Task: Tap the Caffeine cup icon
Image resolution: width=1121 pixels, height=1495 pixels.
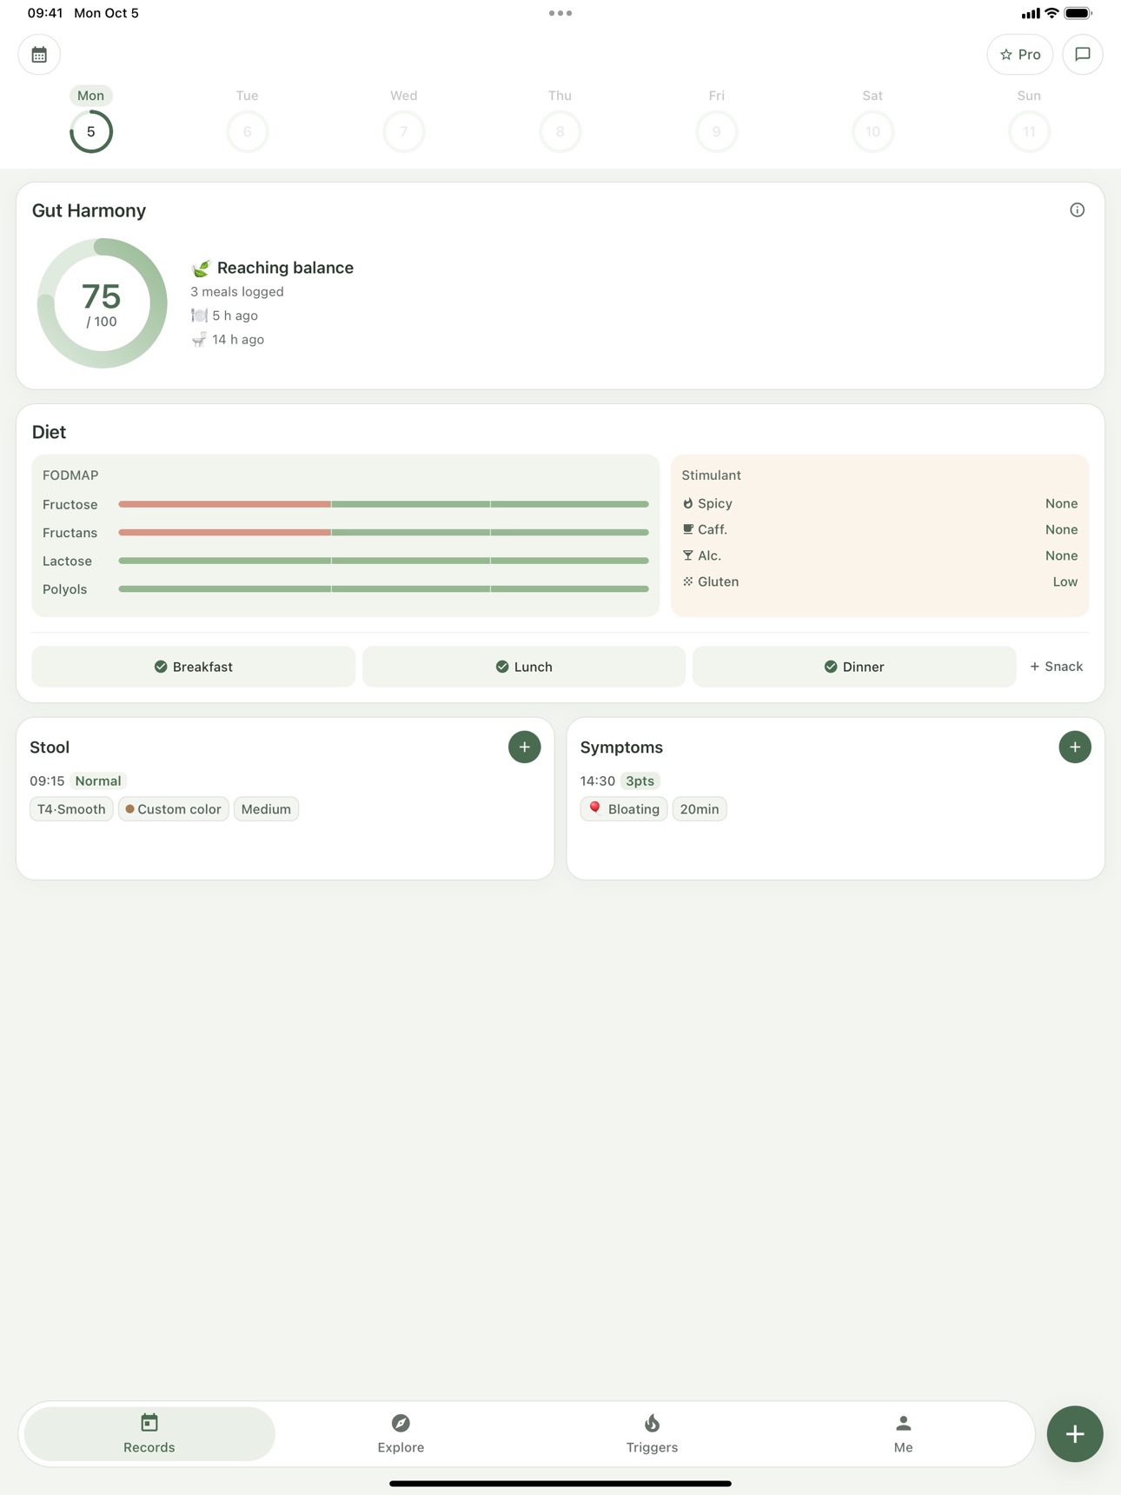Action: click(x=687, y=529)
